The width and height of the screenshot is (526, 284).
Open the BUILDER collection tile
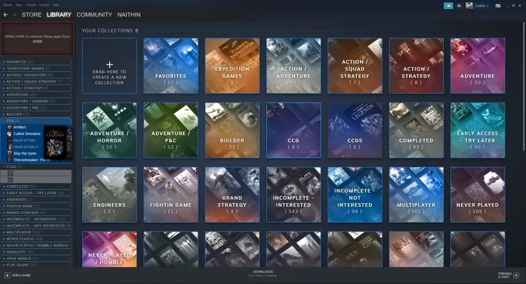(232, 130)
